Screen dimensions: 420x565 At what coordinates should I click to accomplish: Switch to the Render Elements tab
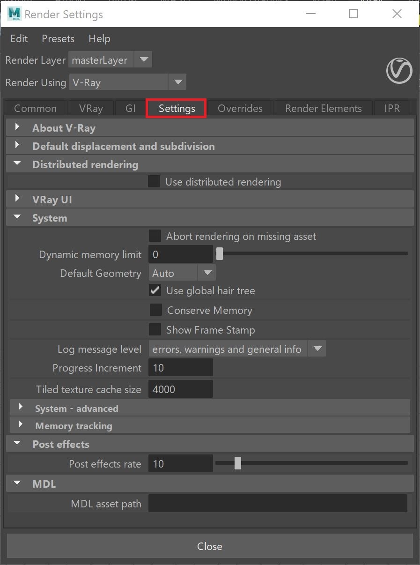[x=324, y=108]
